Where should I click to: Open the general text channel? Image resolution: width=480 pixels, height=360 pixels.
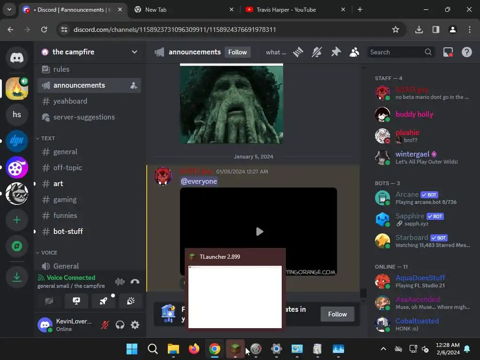click(x=90, y=152)
